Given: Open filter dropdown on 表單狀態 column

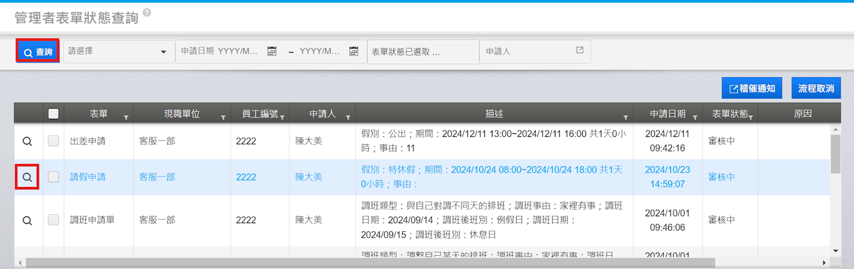Looking at the screenshot, I should coord(750,117).
